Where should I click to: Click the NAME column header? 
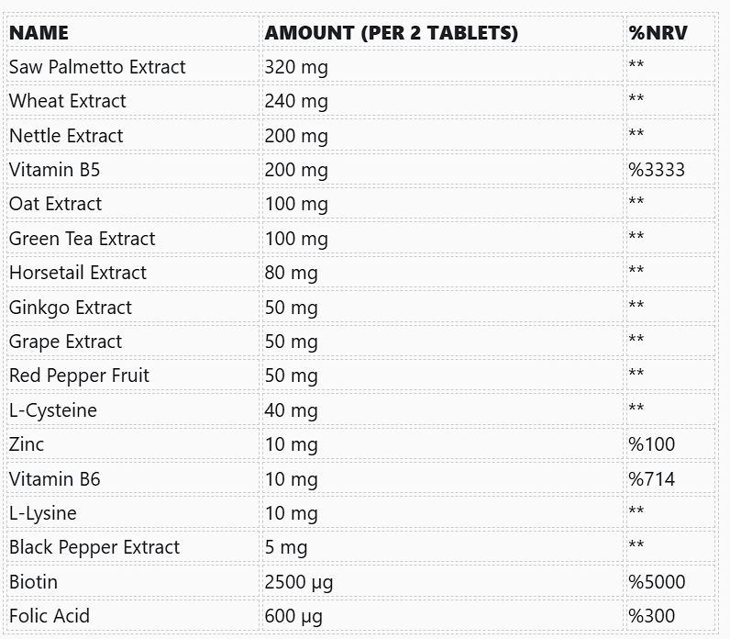[x=39, y=33]
